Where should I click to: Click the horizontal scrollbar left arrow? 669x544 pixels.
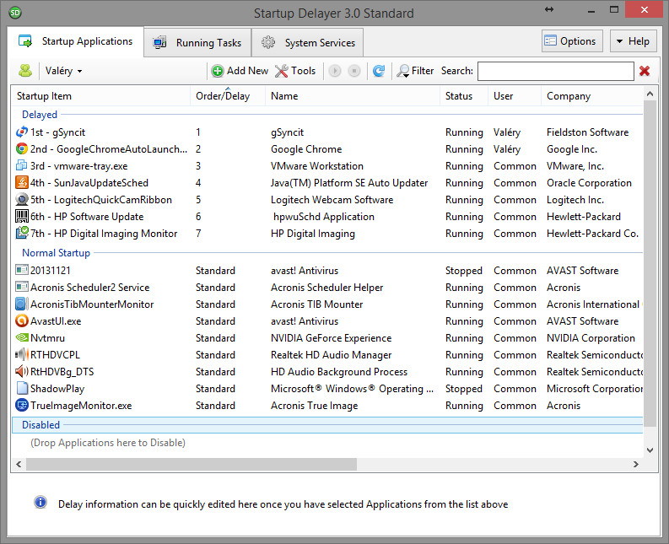pos(19,464)
